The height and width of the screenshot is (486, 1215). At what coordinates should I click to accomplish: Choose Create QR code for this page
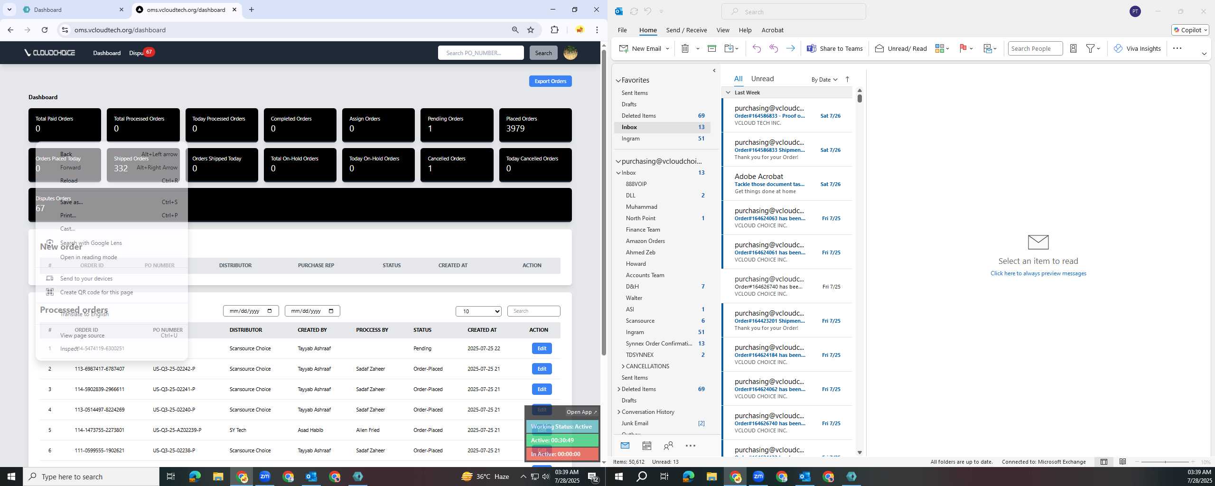112,292
